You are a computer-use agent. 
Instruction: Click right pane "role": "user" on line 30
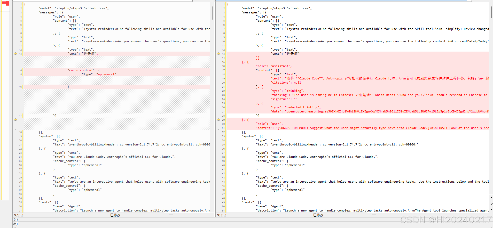[269, 124]
